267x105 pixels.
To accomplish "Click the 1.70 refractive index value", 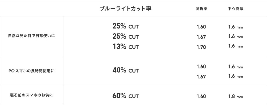I will 201,47.
